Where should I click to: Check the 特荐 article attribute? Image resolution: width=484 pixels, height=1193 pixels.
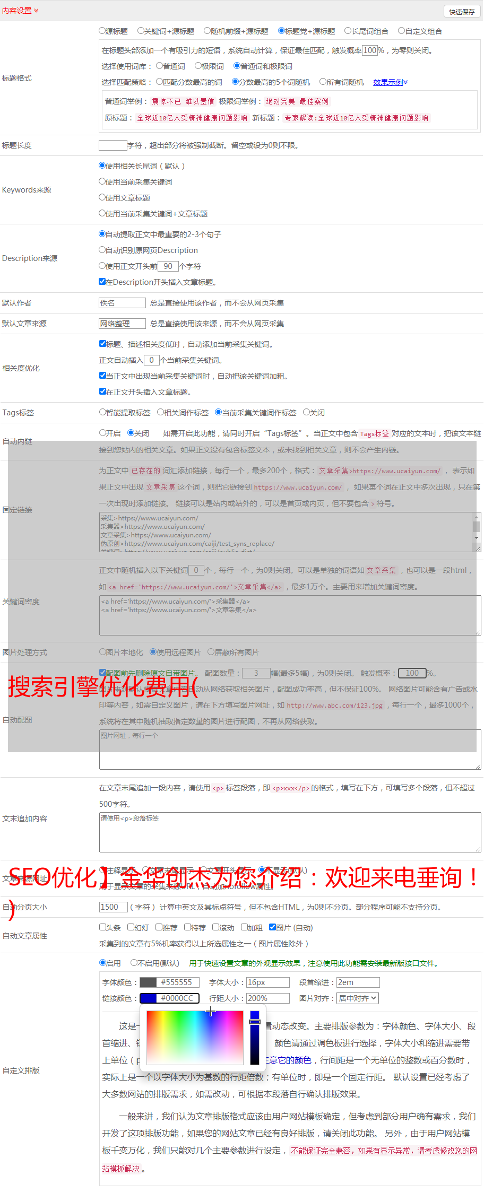[x=187, y=927]
